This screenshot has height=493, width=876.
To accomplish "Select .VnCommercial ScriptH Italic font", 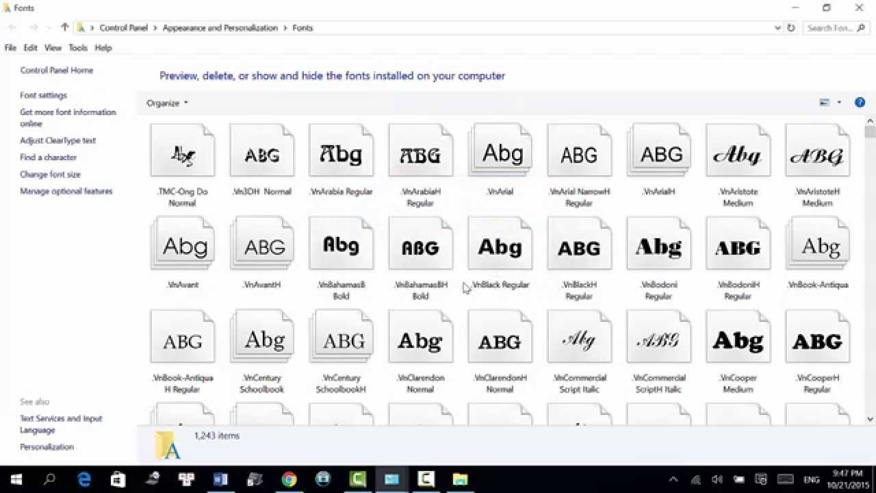I will tap(658, 351).
